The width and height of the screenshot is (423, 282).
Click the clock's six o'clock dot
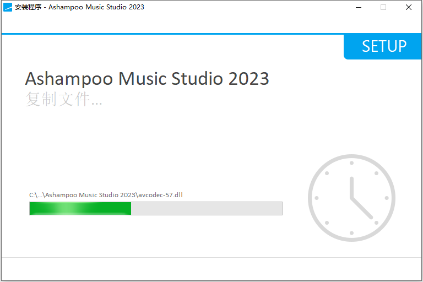click(351, 233)
